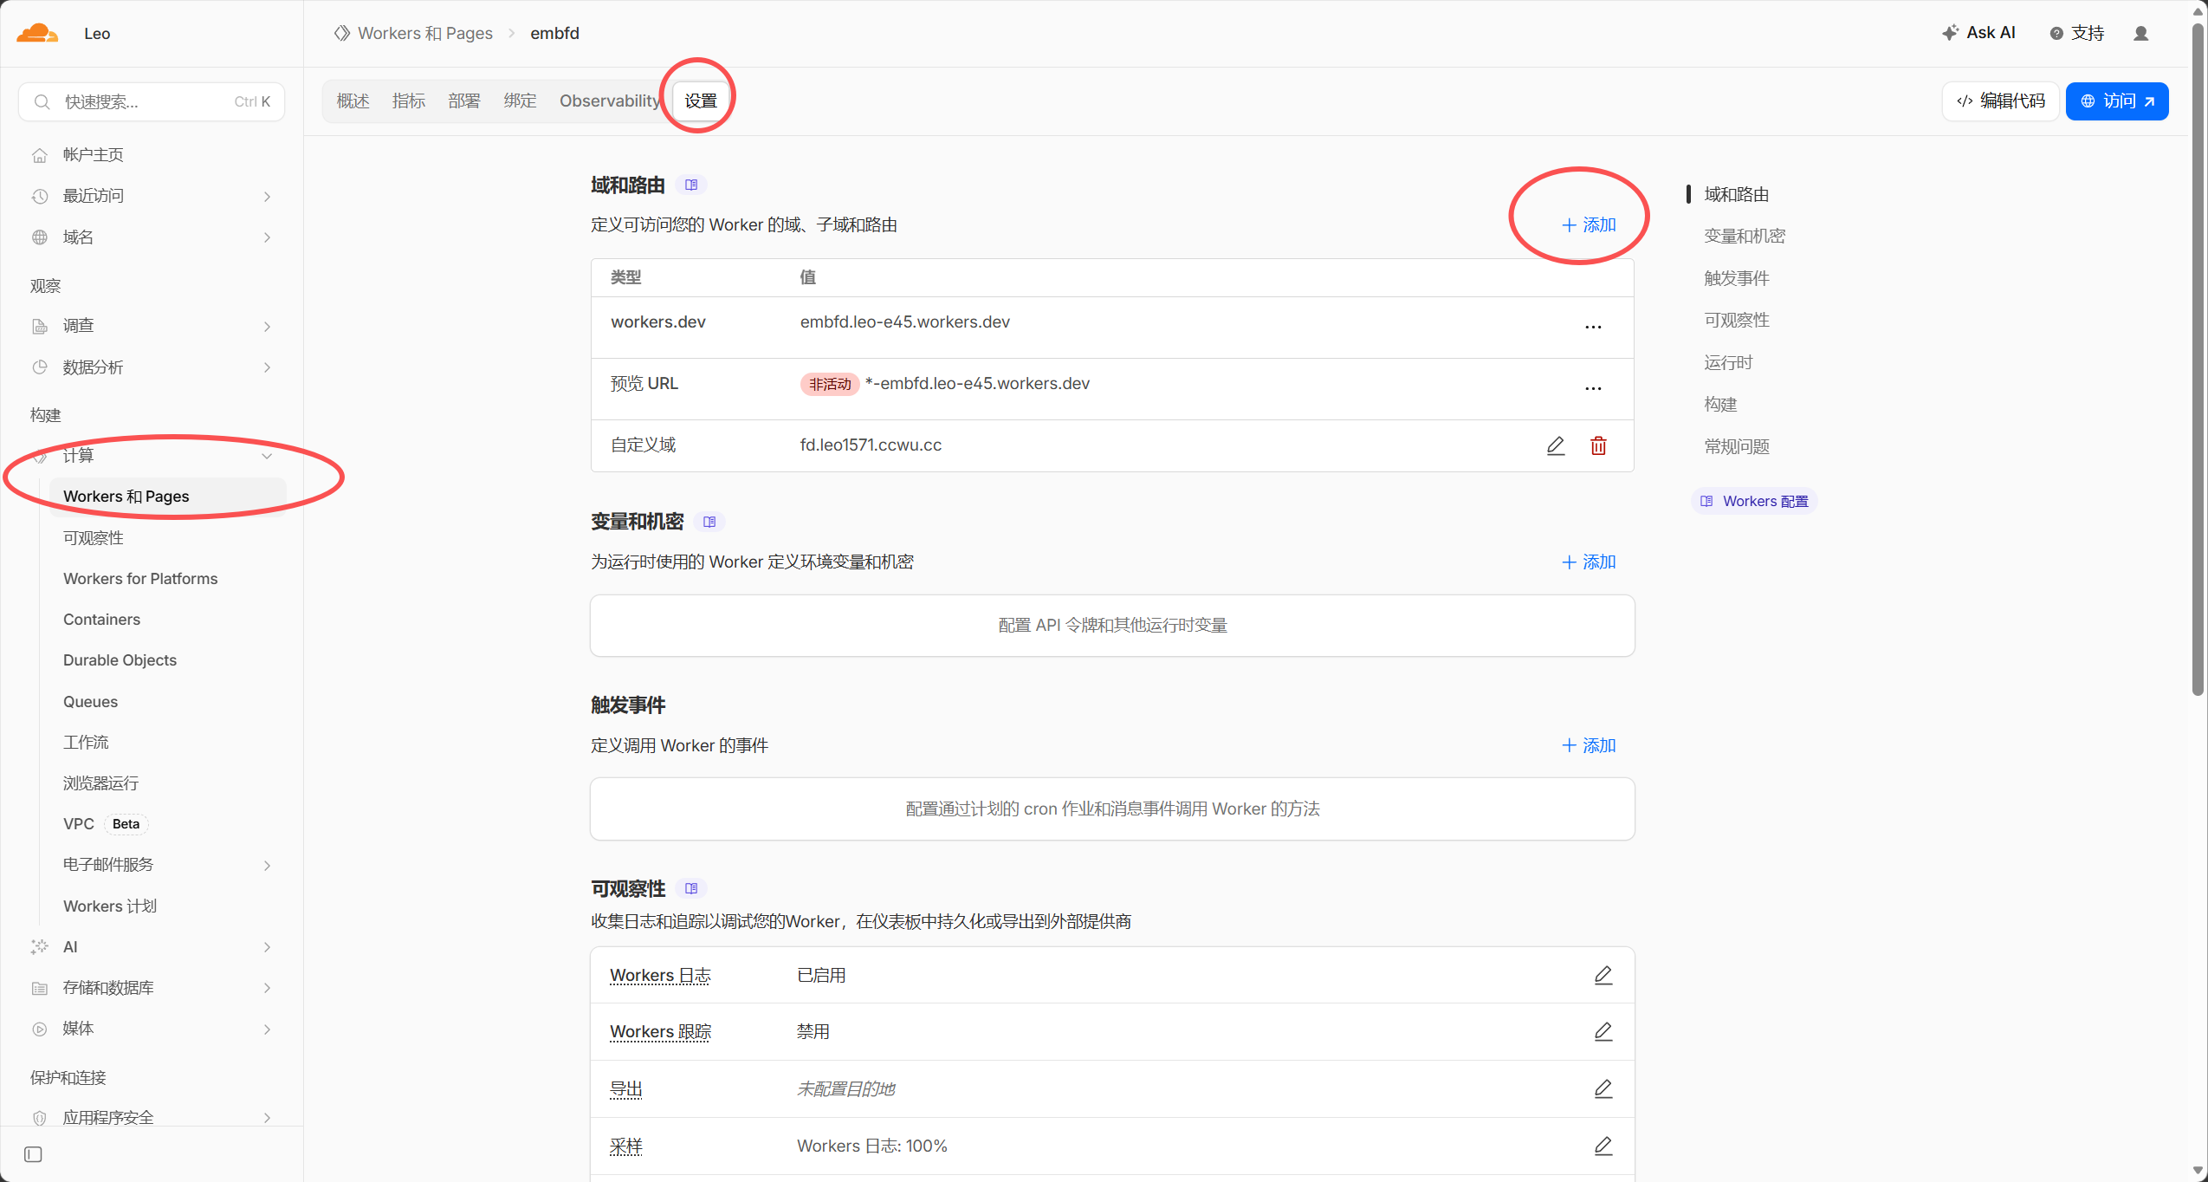Edit the custom domain with pencil icon
This screenshot has width=2208, height=1182.
click(x=1556, y=445)
